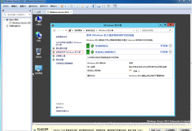Open 操作中心 link
The width and height of the screenshot is (192, 131).
click(60, 107)
